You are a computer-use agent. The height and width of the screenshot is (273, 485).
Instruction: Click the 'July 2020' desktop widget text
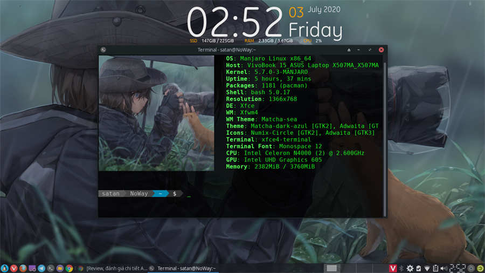click(x=324, y=10)
